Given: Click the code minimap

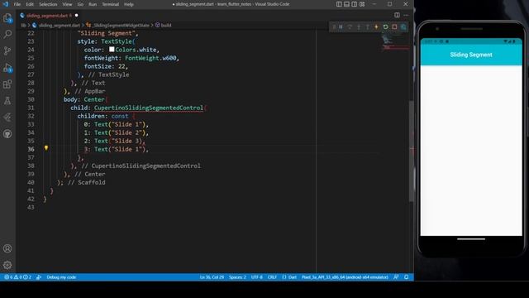Looking at the screenshot, I should coord(395,42).
